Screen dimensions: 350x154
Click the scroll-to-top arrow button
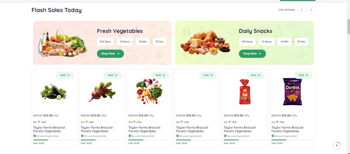coord(337,146)
